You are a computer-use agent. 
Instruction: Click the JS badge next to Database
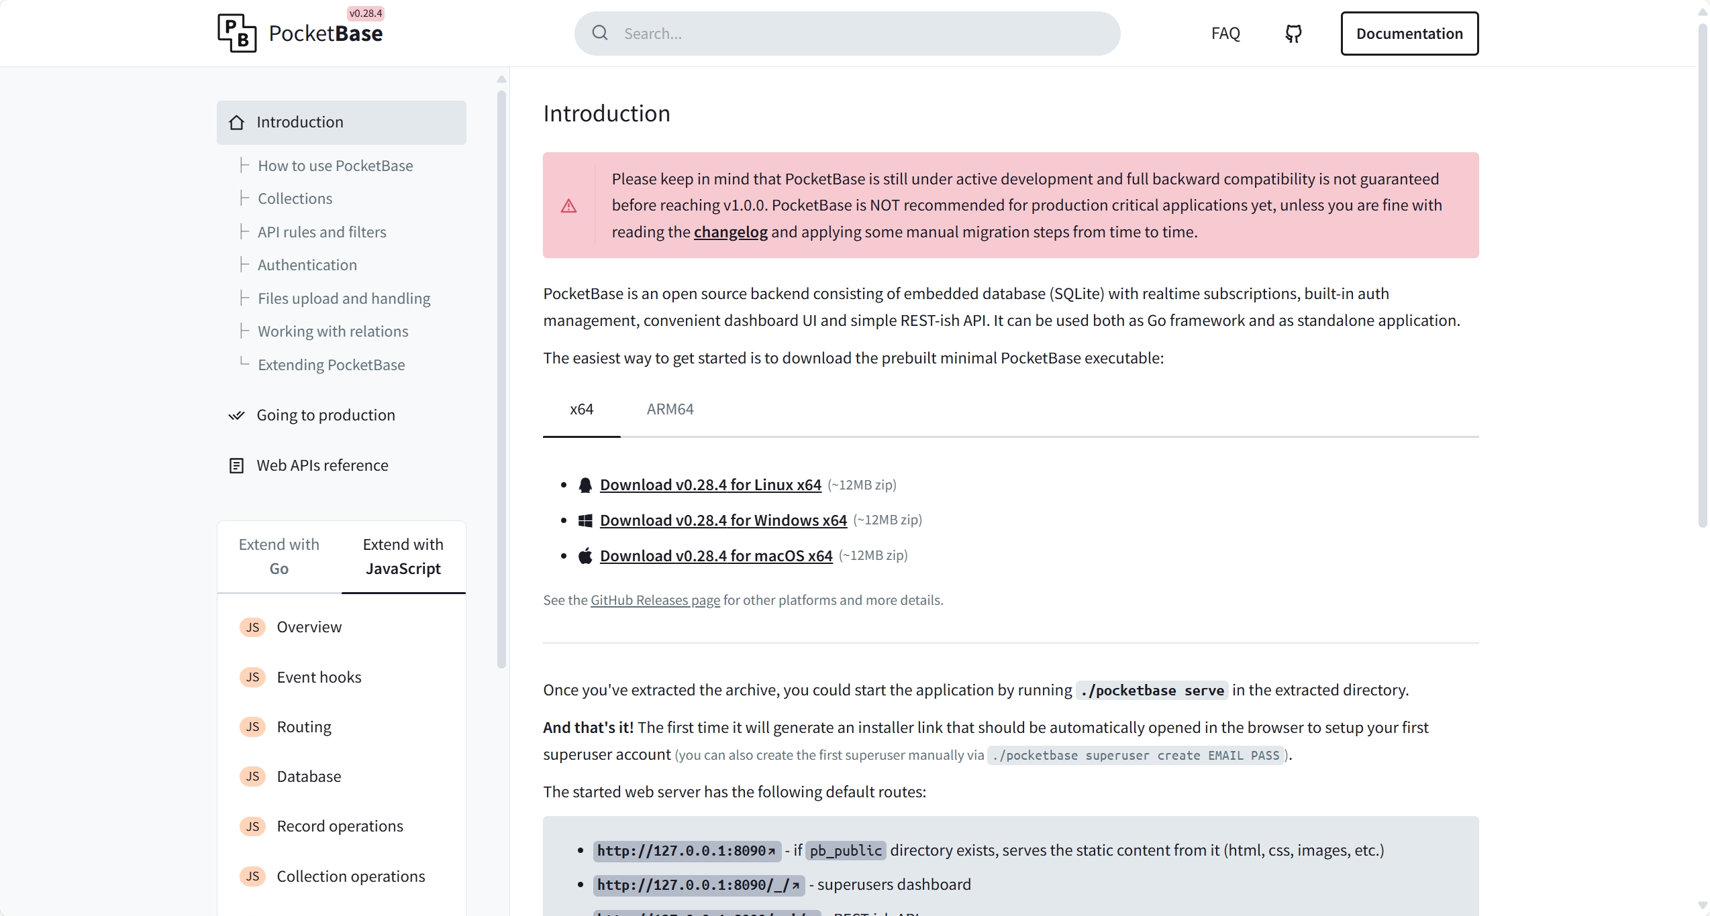[x=252, y=777]
